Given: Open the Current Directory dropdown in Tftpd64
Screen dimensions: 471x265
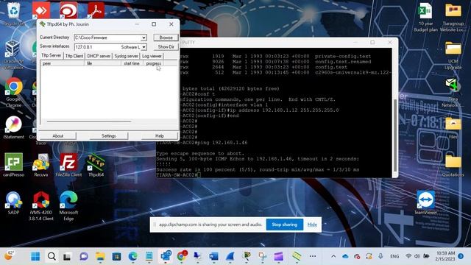Looking at the screenshot, I should (x=144, y=38).
